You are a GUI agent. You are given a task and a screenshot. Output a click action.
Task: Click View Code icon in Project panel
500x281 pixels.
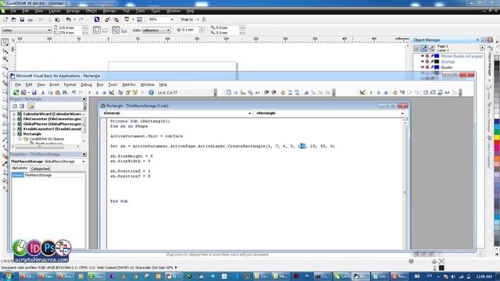coord(15,106)
